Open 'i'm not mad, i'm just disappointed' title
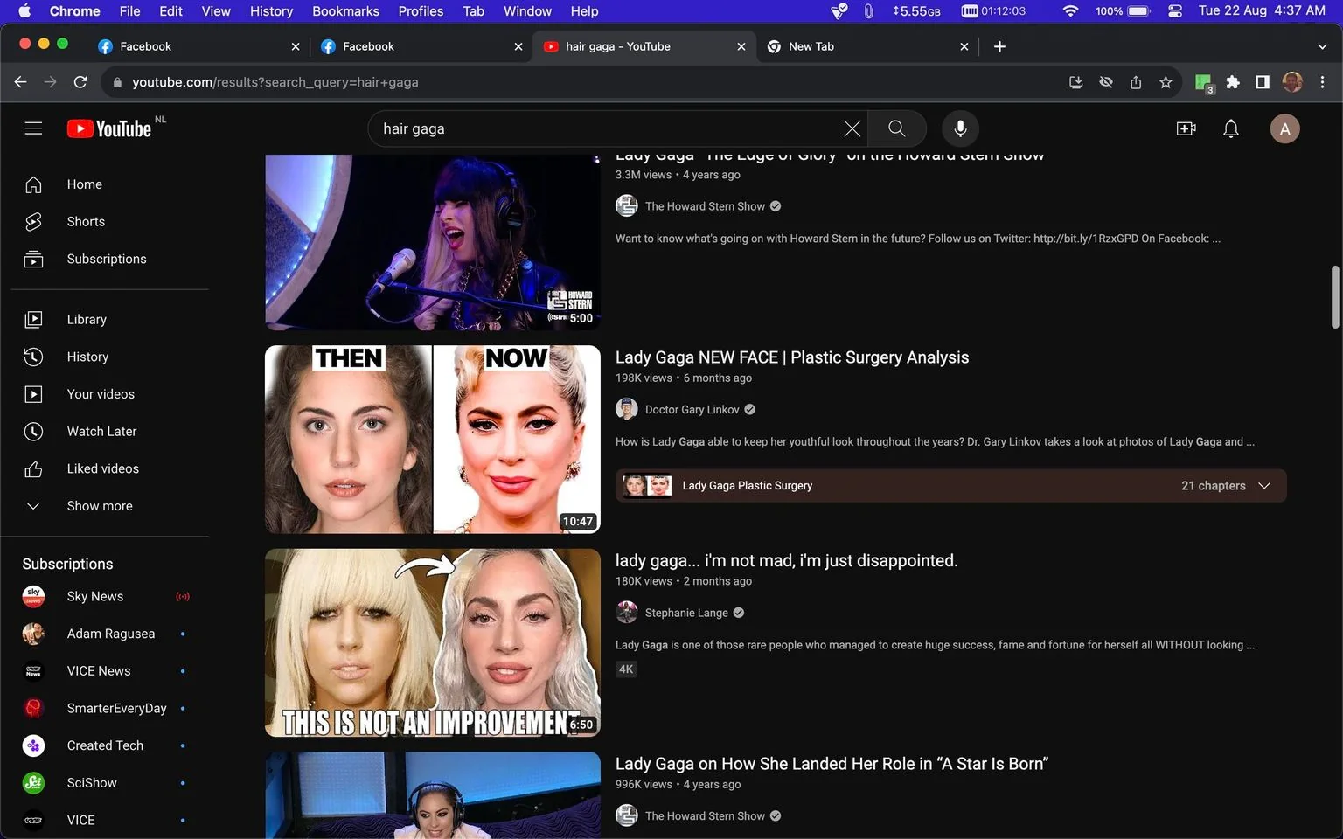The image size is (1343, 839). (786, 560)
